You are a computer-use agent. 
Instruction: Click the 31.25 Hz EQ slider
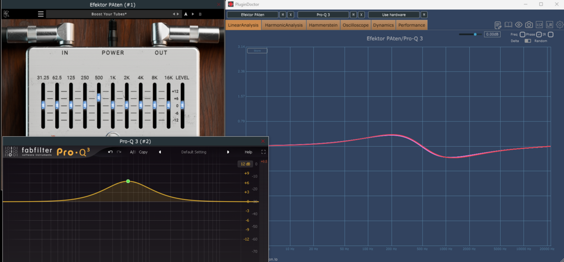[x=43, y=105]
